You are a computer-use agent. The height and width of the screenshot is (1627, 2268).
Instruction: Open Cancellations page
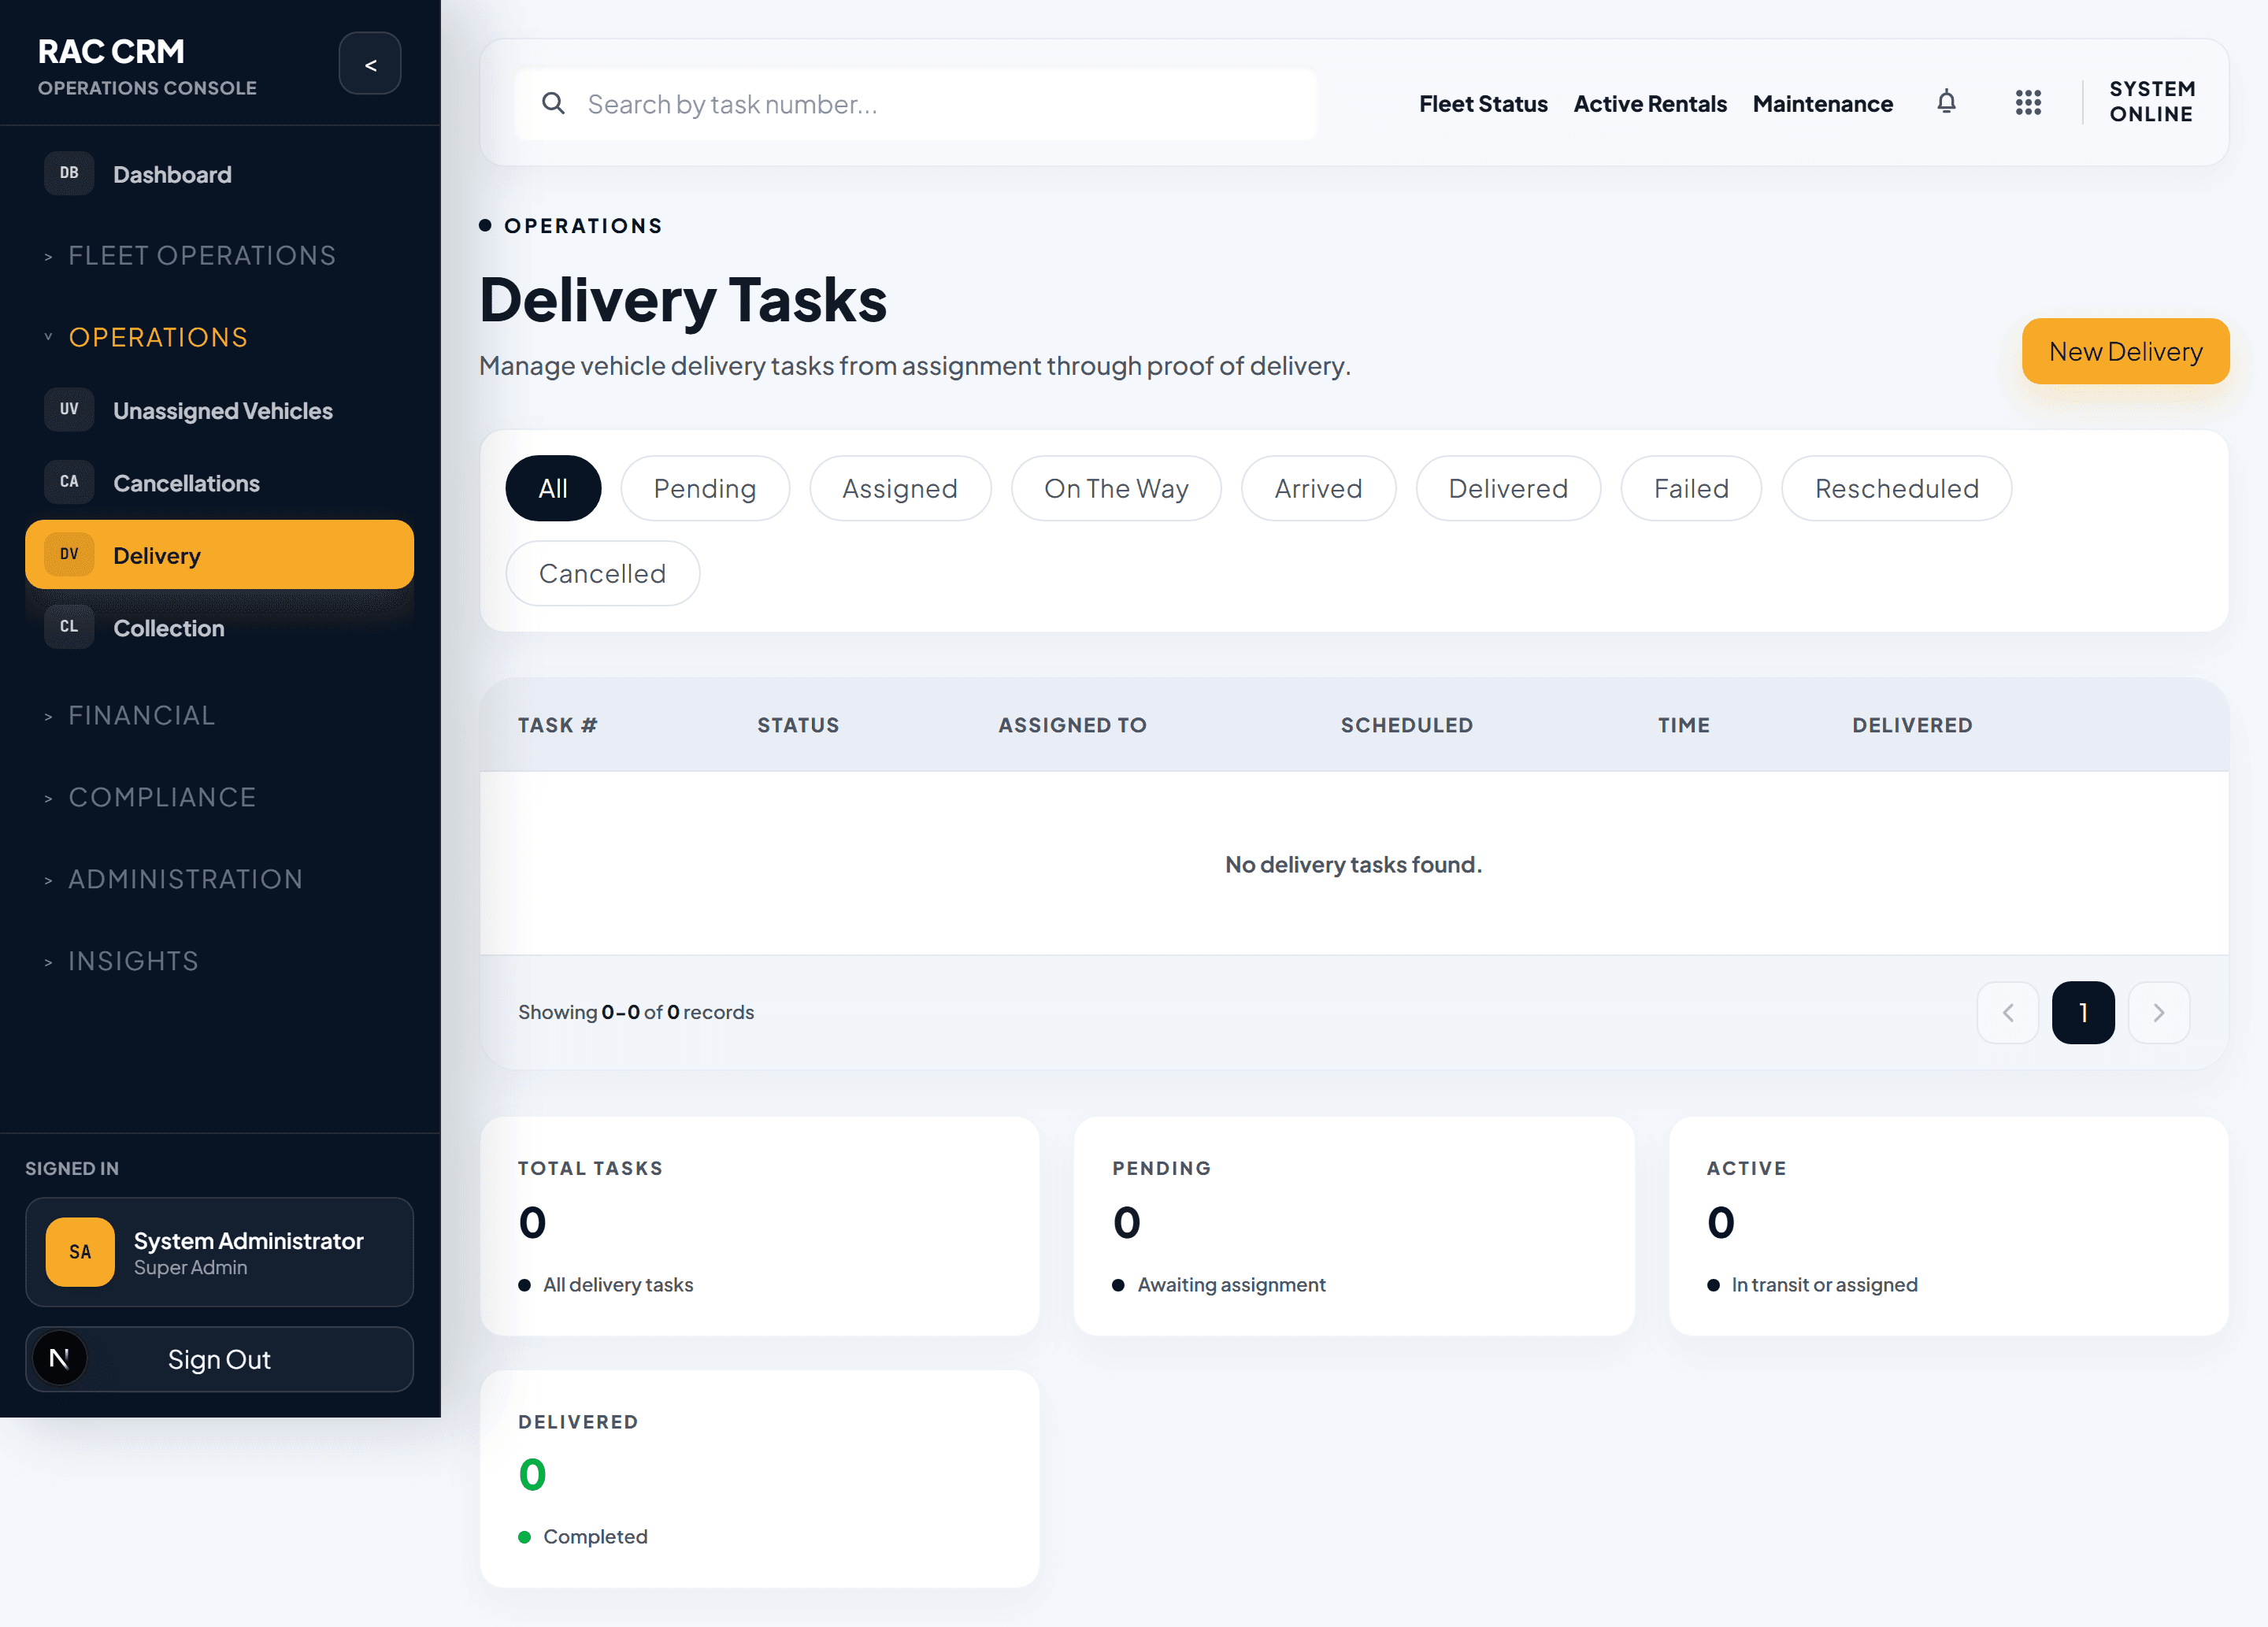pos(219,482)
